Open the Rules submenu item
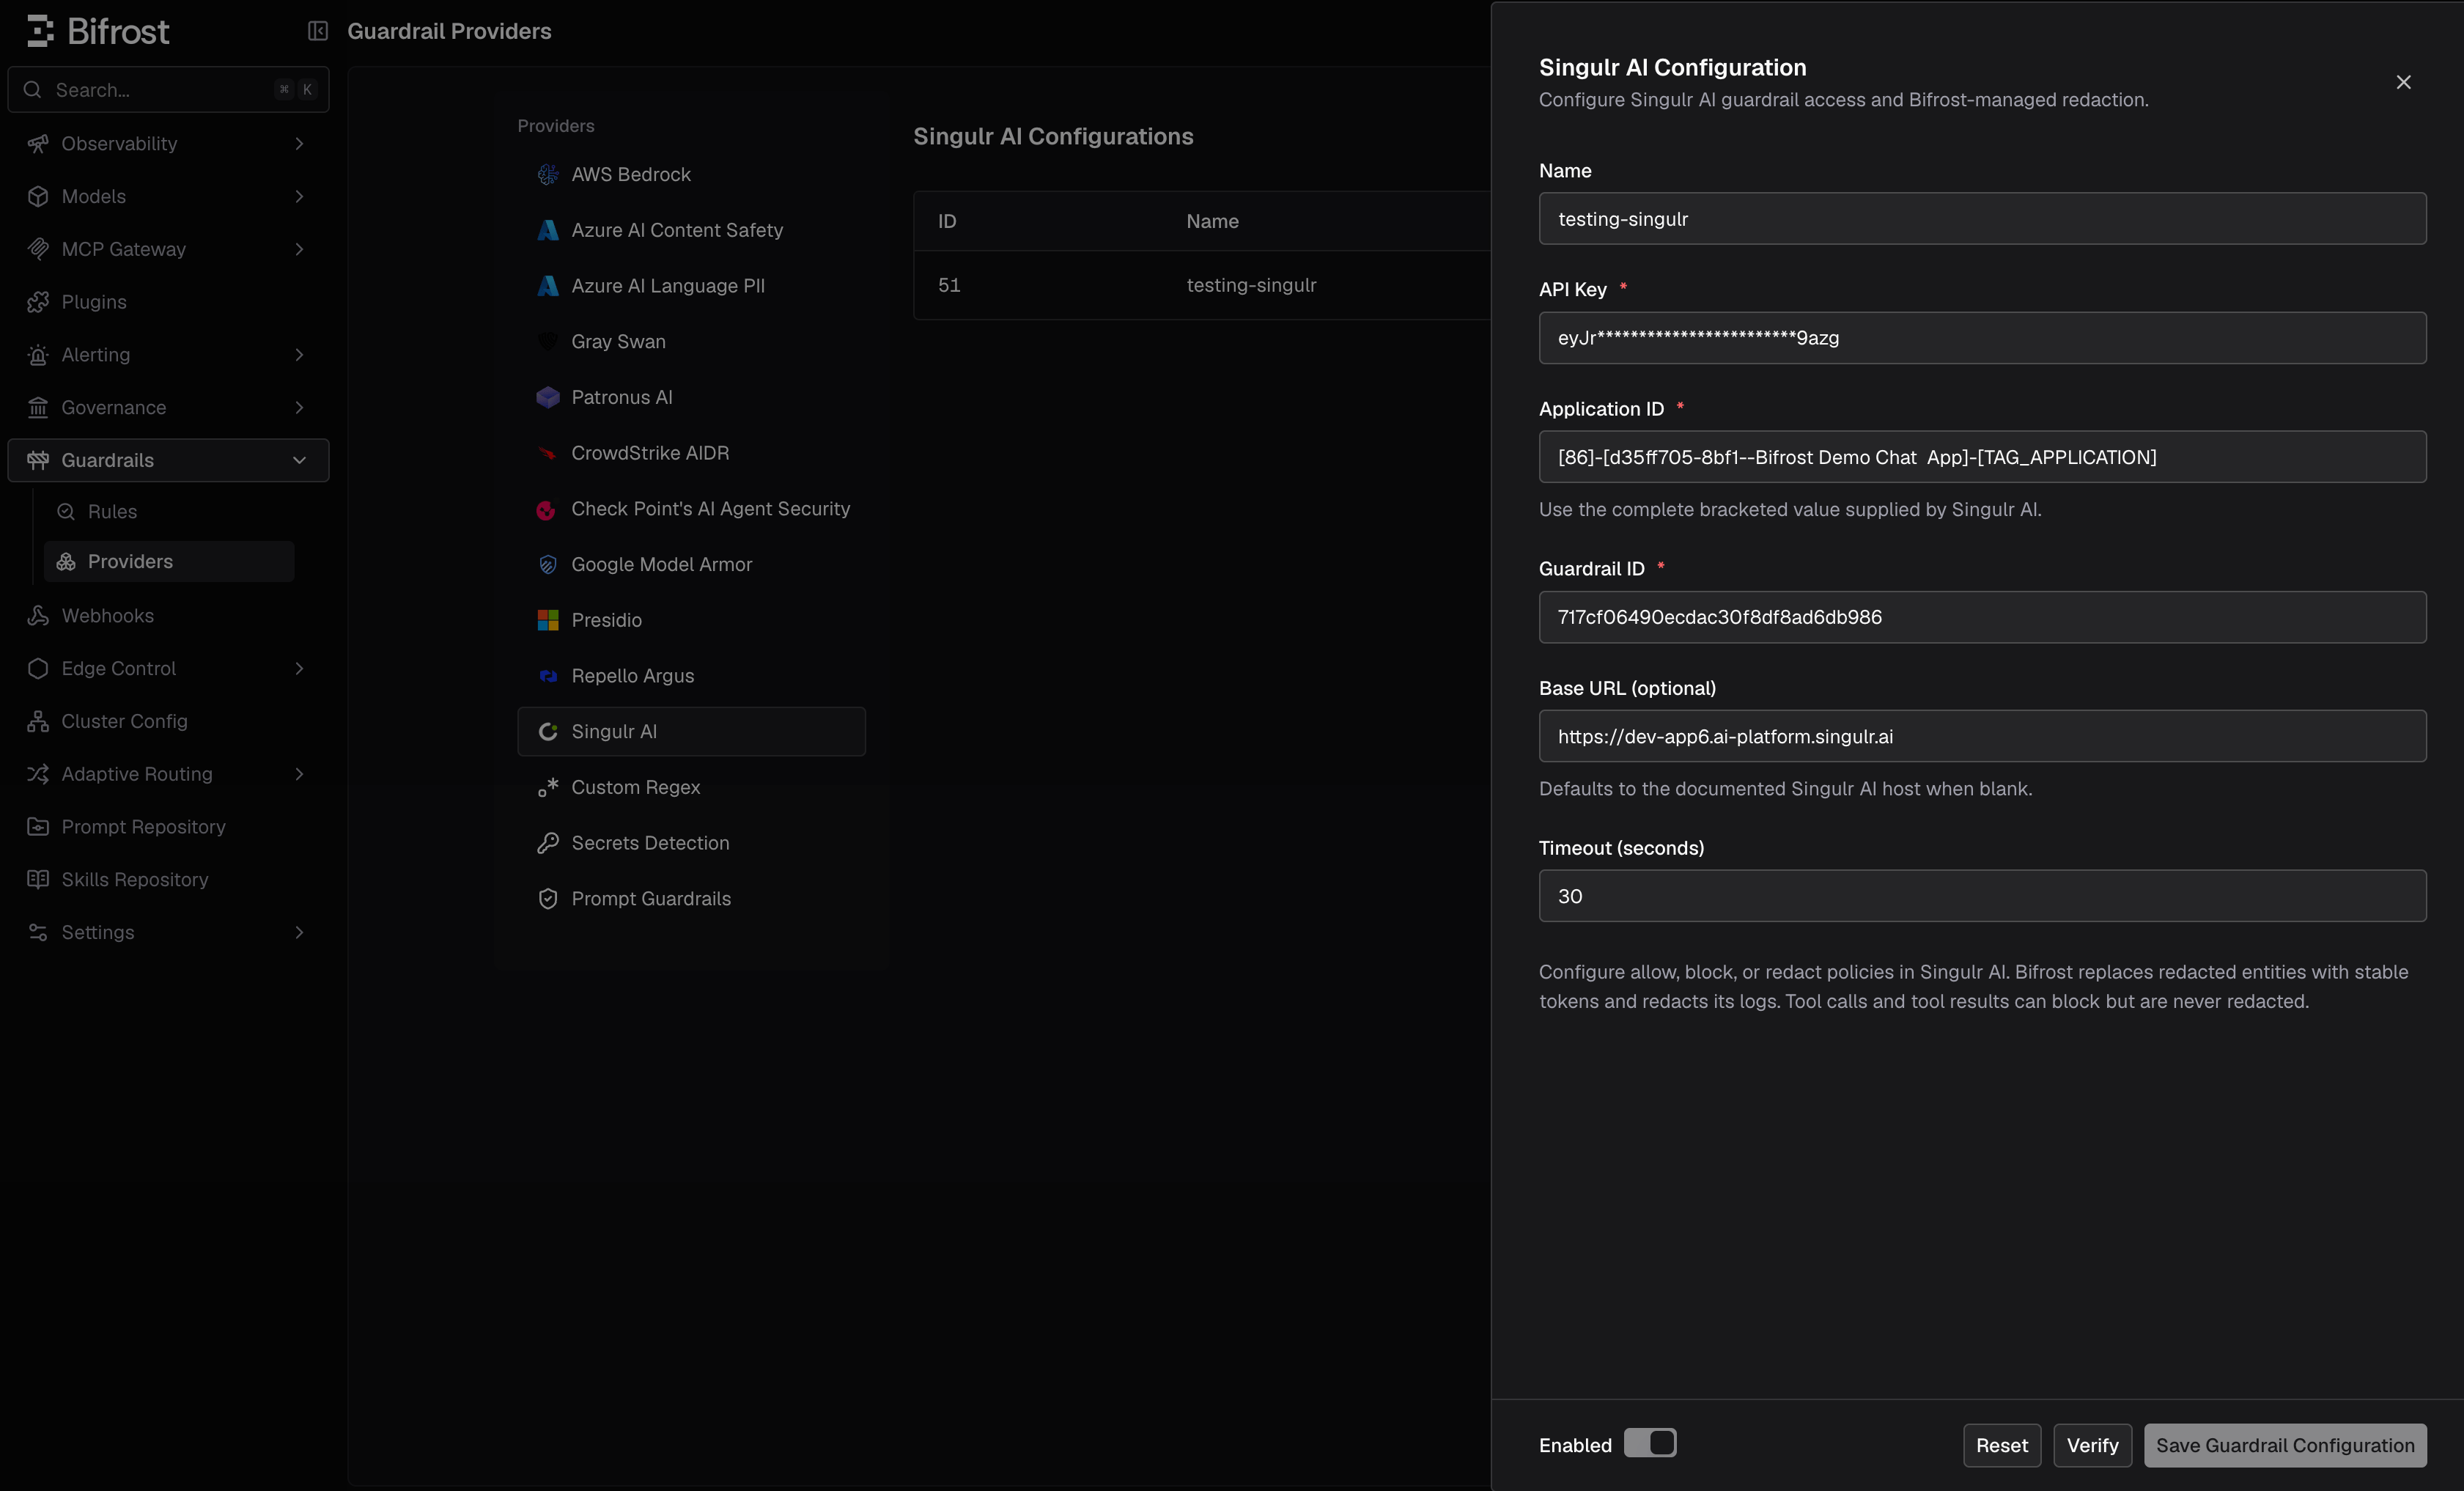Screen dimensions: 2464x1491 point(169,512)
